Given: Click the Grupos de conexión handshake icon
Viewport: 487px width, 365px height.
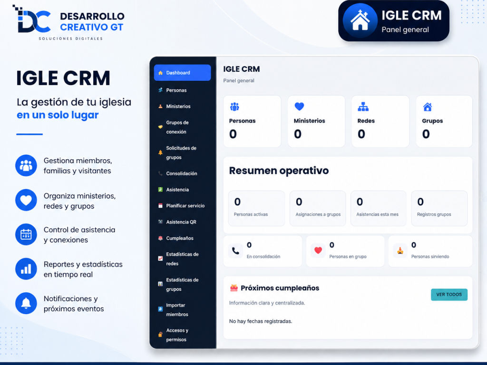Looking at the screenshot, I should (x=160, y=126).
